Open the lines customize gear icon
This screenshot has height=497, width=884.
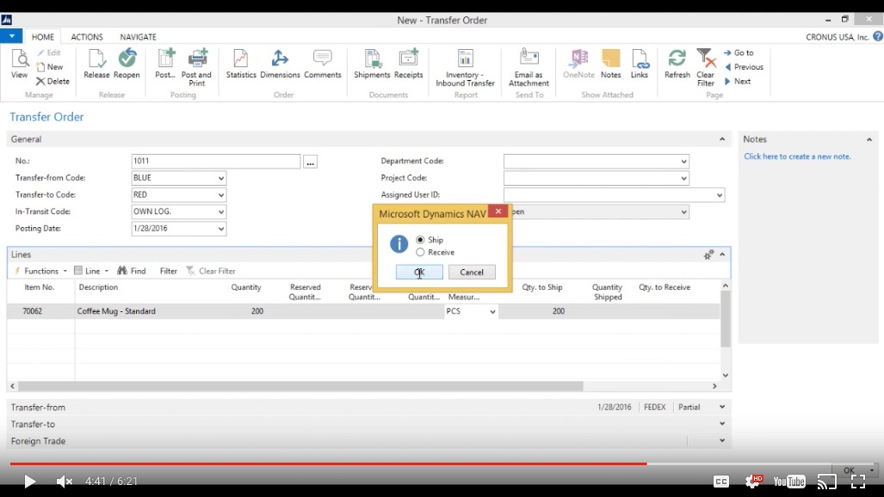708,255
